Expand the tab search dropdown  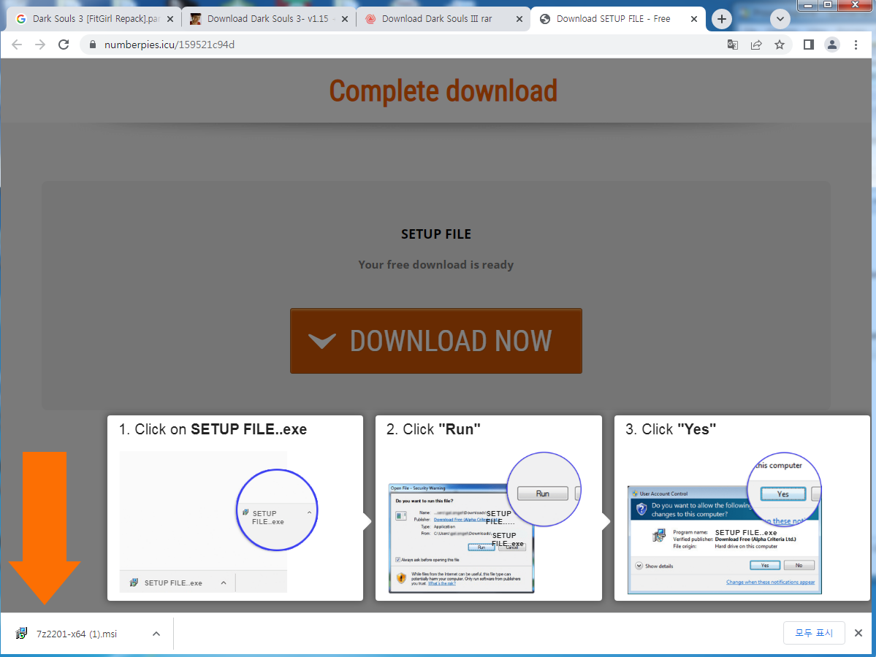pyautogui.click(x=780, y=19)
